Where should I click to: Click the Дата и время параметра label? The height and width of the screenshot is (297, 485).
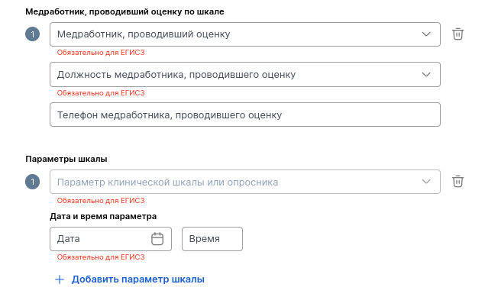(x=103, y=216)
